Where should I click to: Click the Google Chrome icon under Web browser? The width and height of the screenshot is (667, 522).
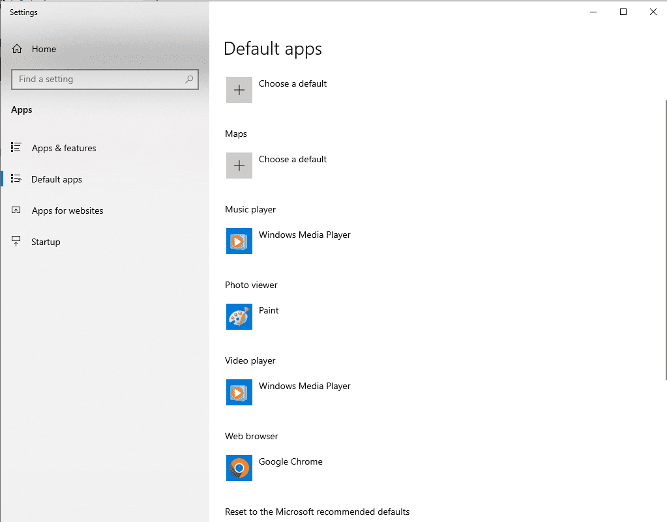pyautogui.click(x=239, y=468)
